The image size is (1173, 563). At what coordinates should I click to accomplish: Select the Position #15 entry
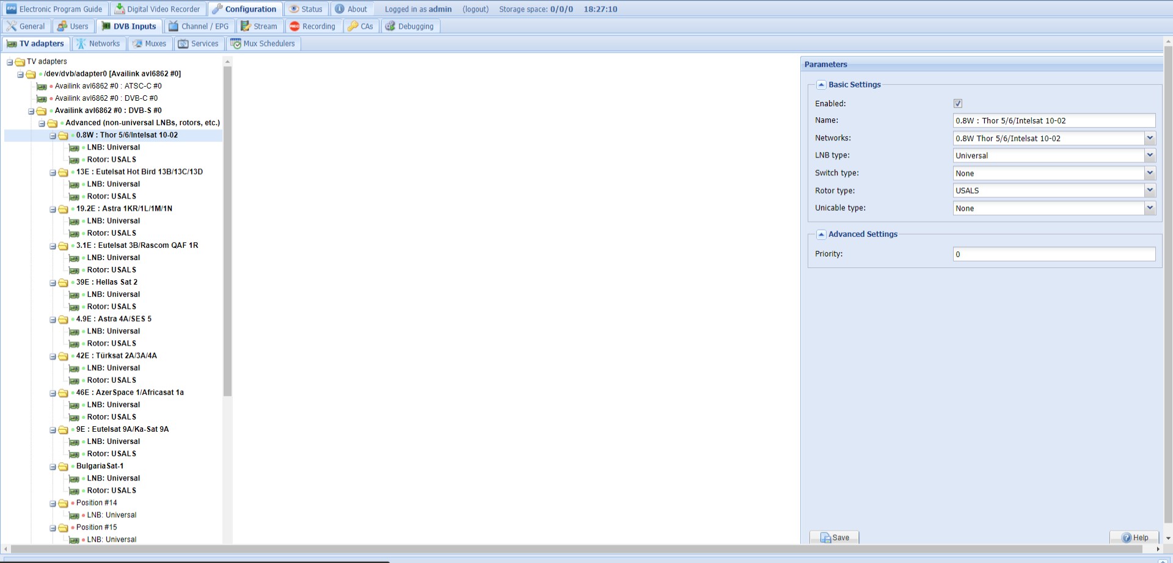coord(97,527)
